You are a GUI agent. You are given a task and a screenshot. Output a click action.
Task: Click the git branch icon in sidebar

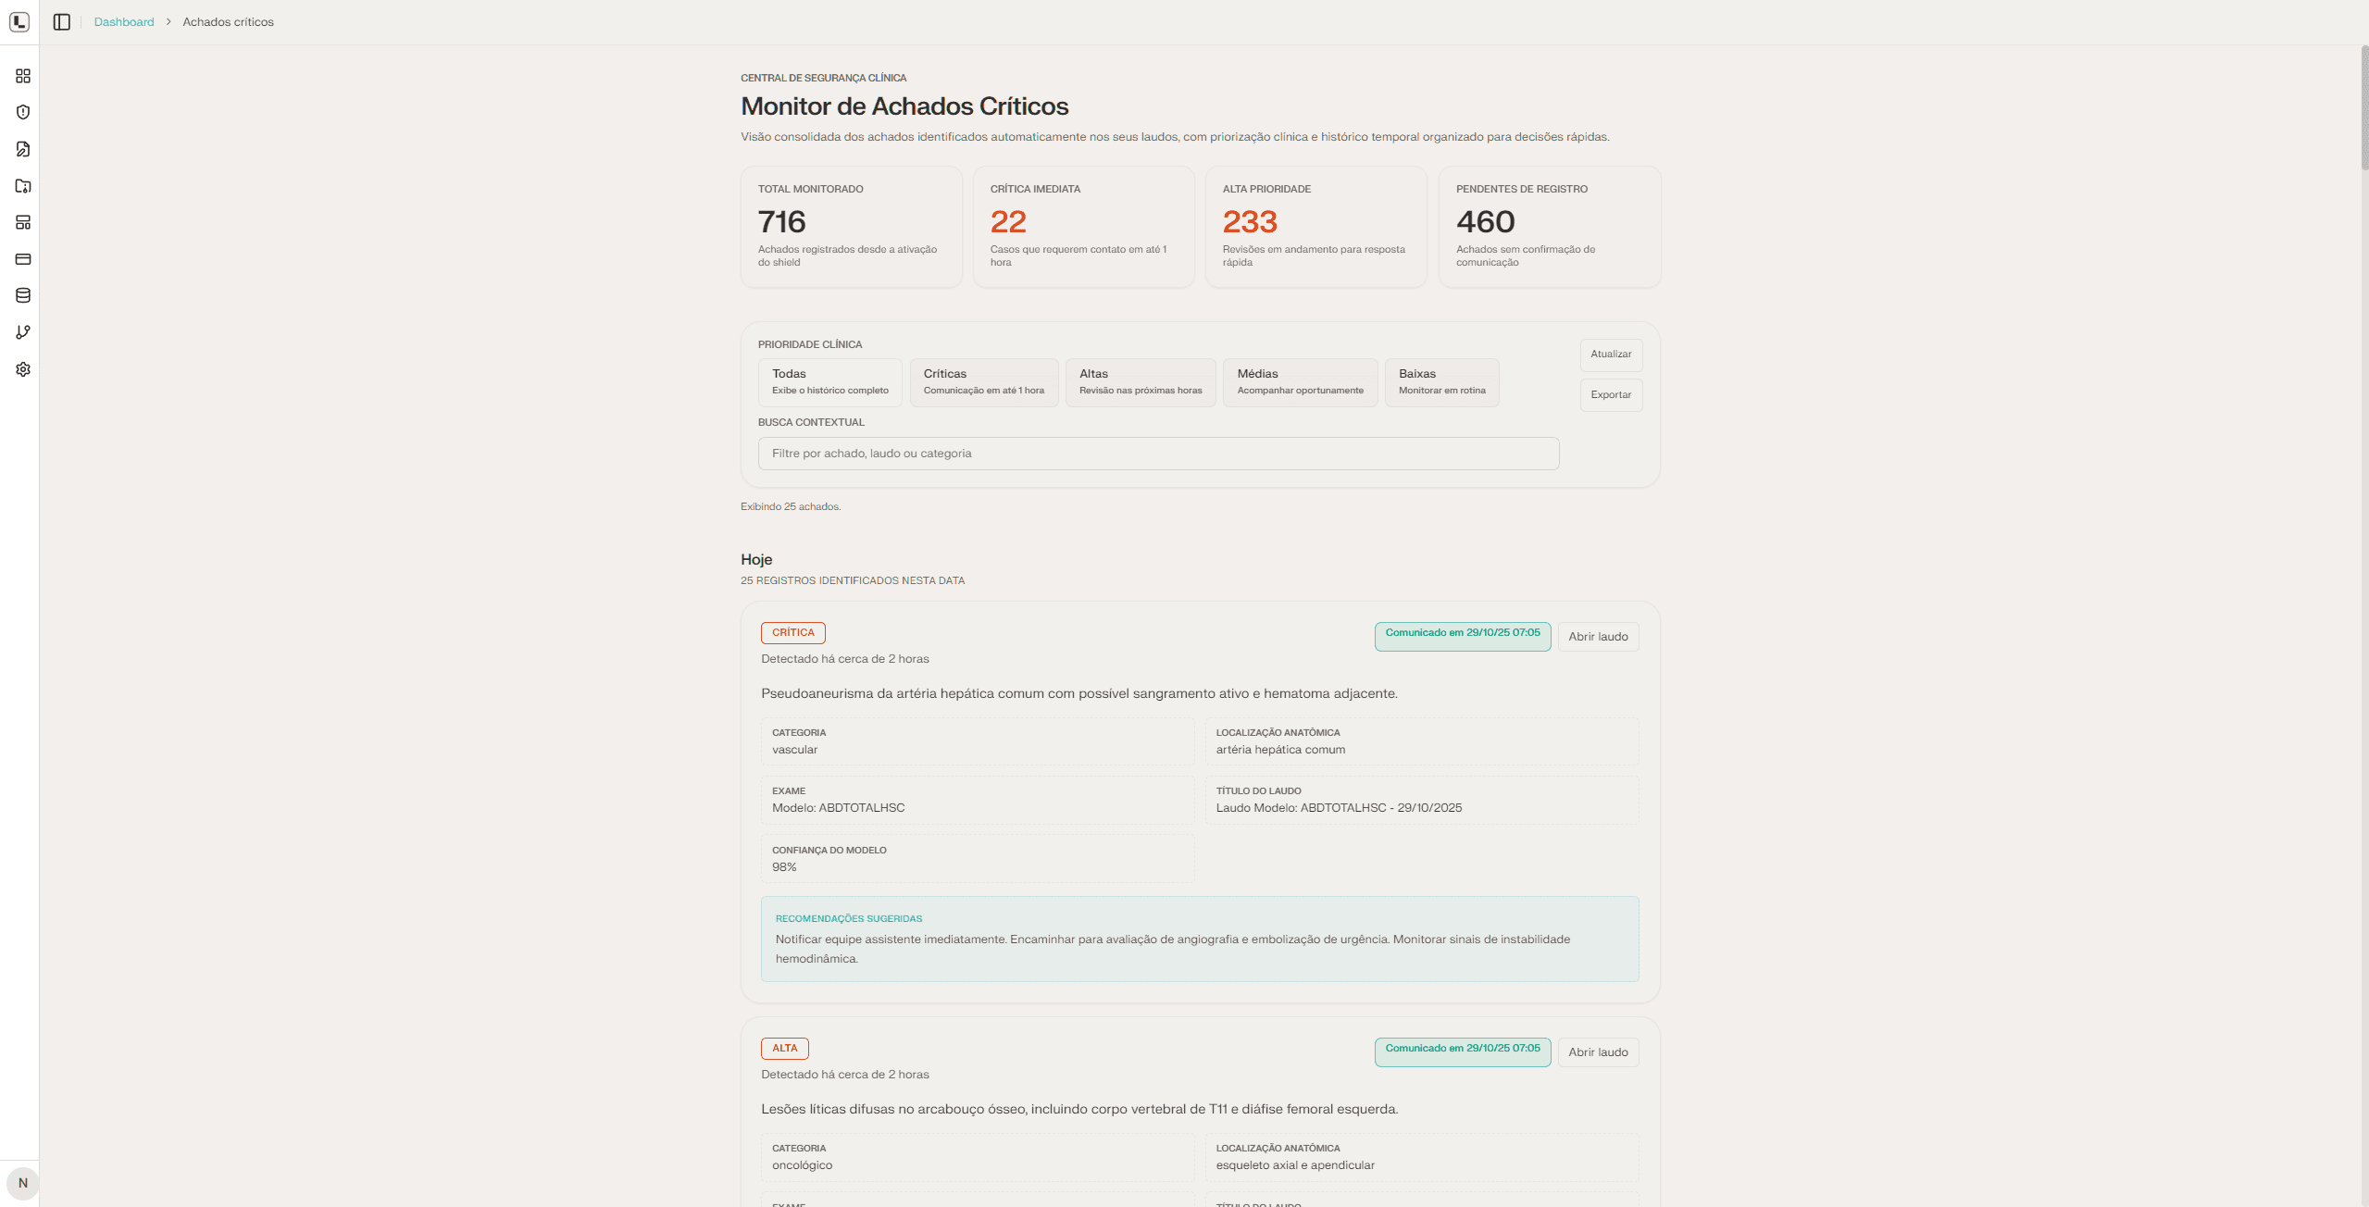(x=23, y=332)
